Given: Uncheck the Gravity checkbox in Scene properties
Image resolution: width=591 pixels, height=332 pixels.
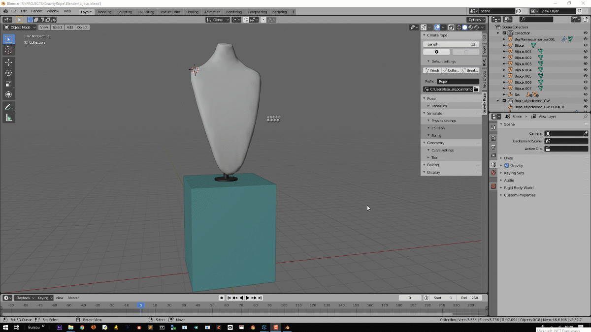Looking at the screenshot, I should click(506, 166).
